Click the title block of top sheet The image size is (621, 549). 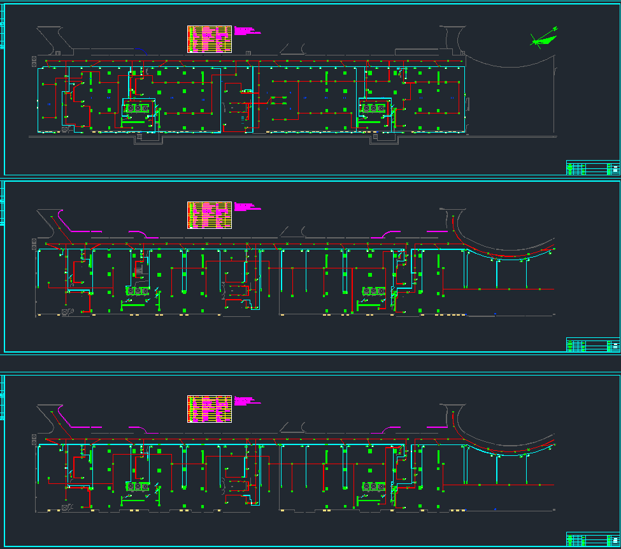tap(593, 168)
